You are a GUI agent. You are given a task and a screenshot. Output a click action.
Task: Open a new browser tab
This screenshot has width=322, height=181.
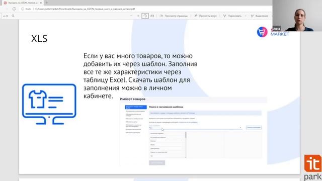pyautogui.click(x=47, y=3)
